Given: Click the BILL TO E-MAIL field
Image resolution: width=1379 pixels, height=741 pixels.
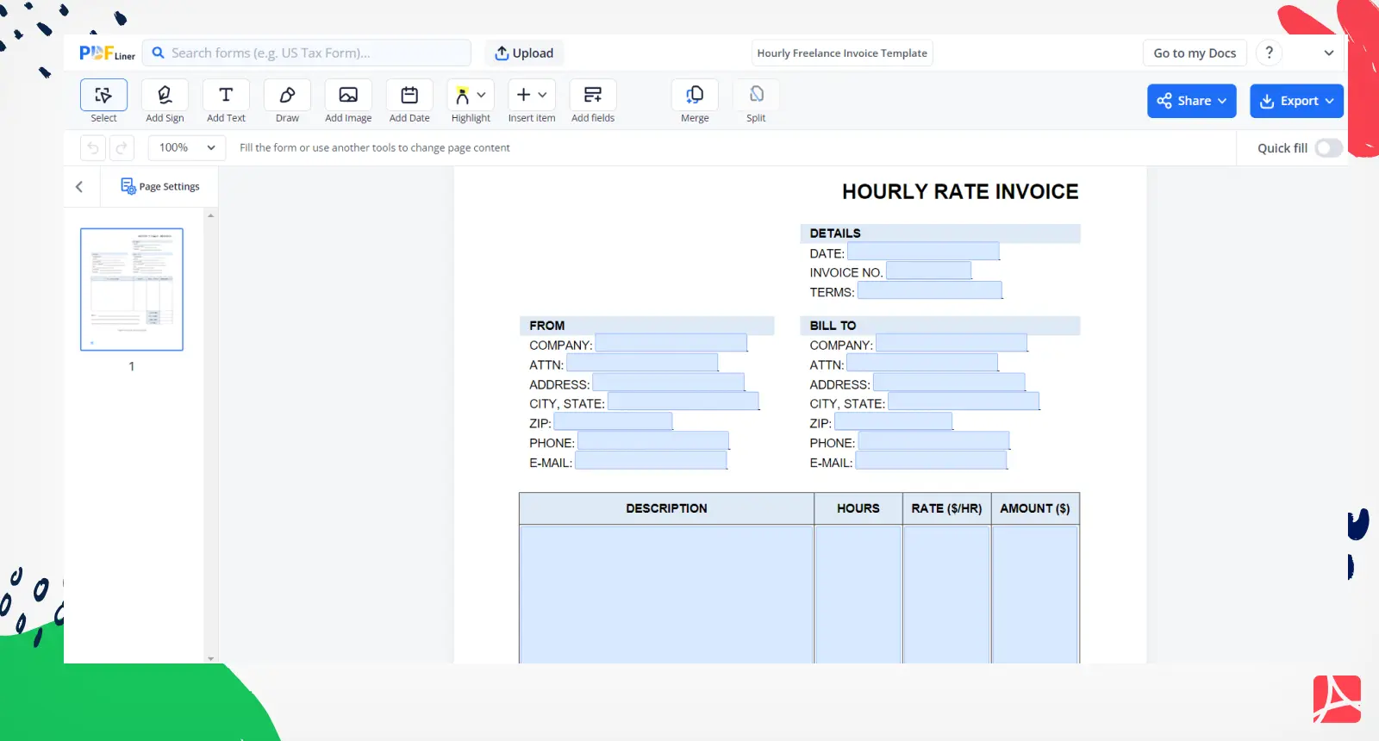Looking at the screenshot, I should click(931, 461).
